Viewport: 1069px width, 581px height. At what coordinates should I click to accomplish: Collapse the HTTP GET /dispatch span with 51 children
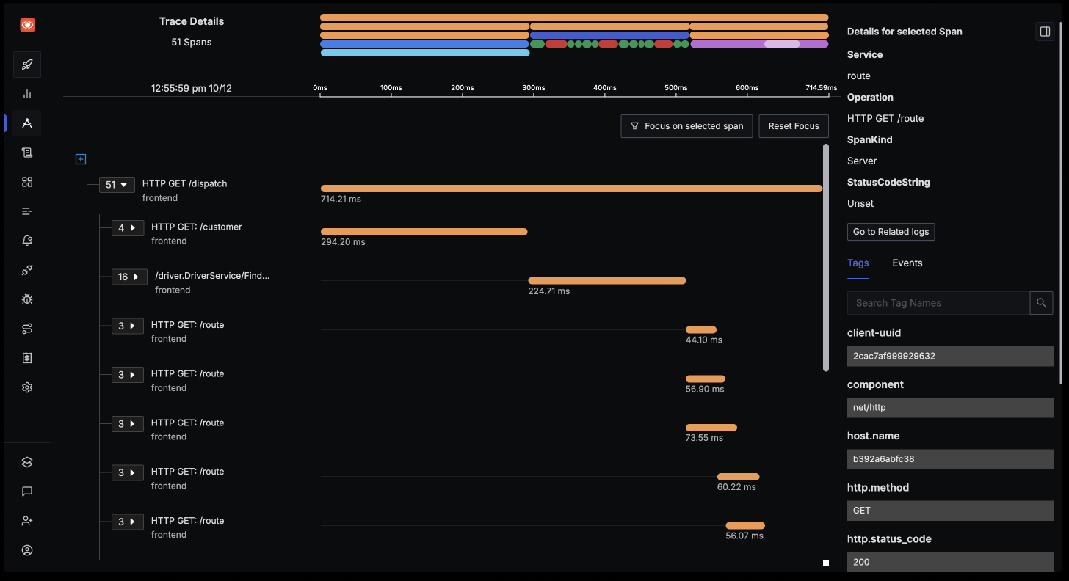[117, 185]
